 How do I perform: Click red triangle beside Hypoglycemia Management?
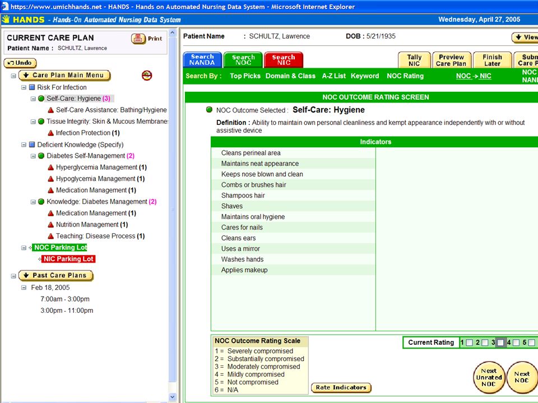[51, 179]
